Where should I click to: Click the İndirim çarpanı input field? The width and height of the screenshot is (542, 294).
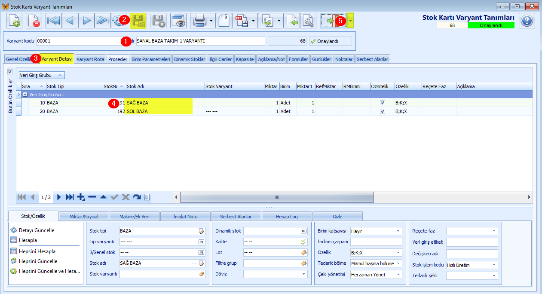coord(376,242)
